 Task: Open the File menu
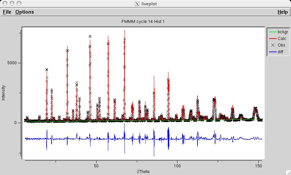(x=7, y=12)
